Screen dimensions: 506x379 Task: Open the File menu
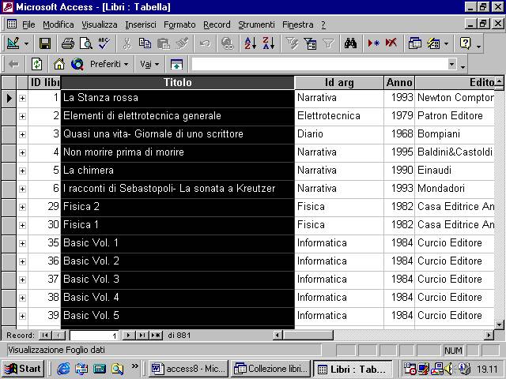(28, 24)
